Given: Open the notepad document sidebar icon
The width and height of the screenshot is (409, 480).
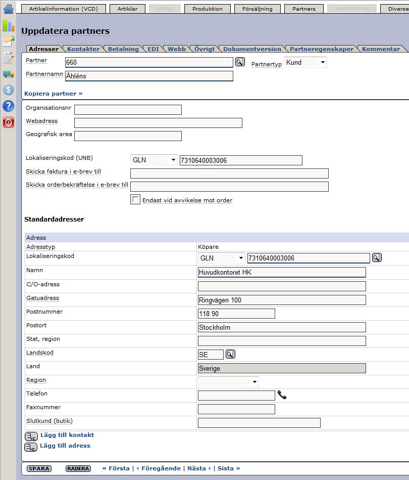Looking at the screenshot, I should point(9,57).
